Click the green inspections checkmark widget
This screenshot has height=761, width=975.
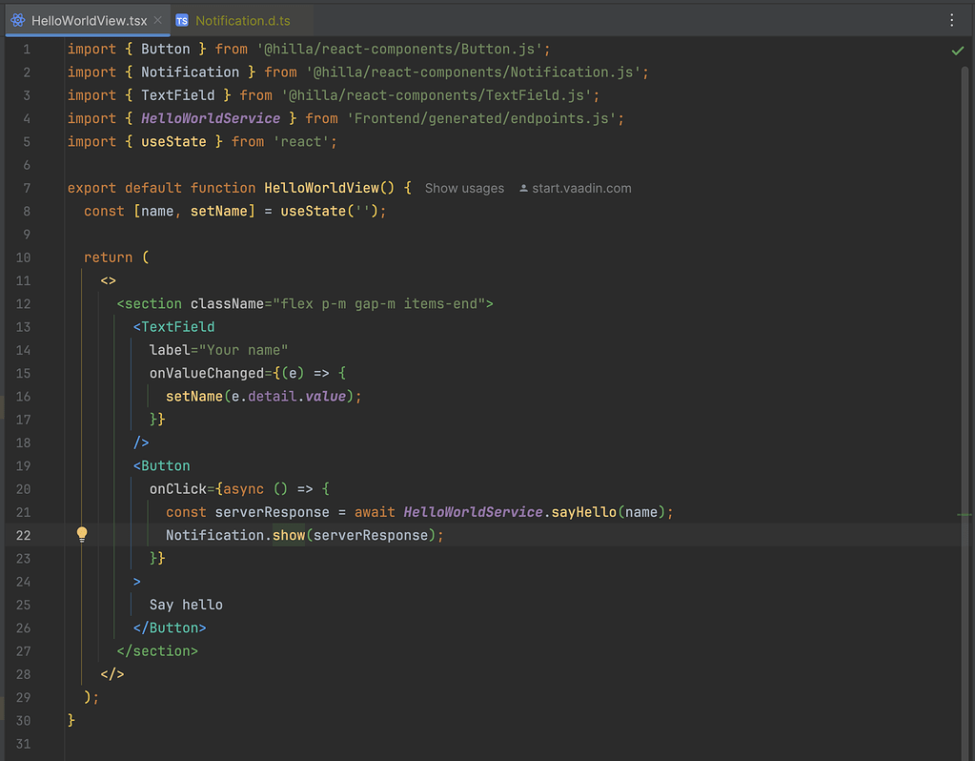tap(957, 50)
